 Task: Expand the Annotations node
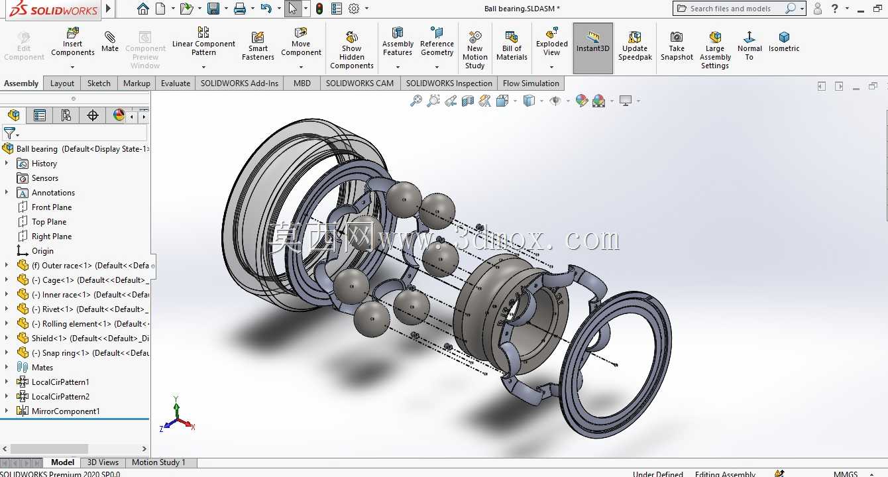pos(7,192)
